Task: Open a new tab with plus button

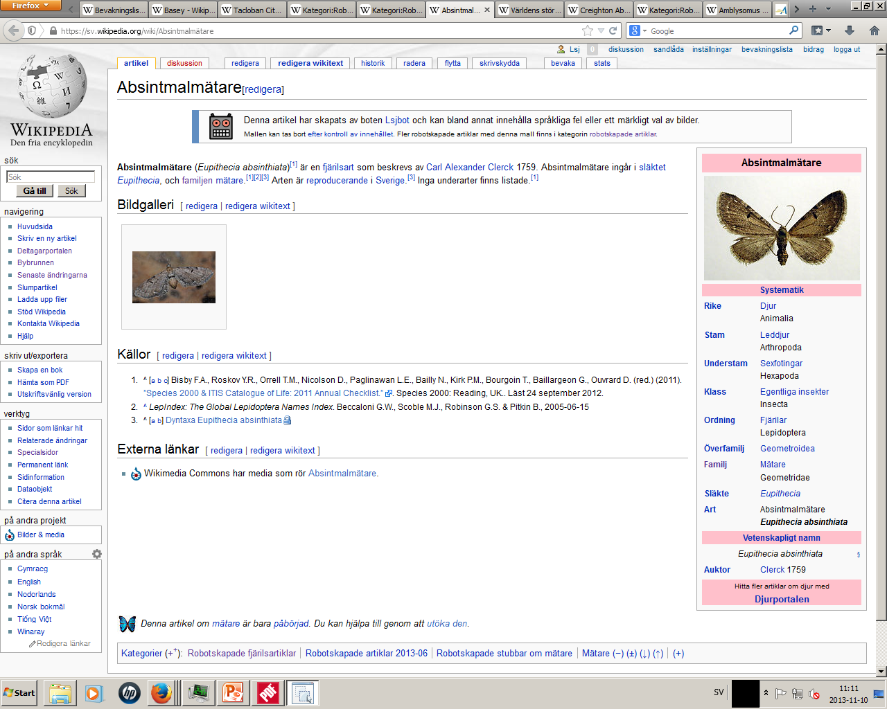Action: click(813, 9)
